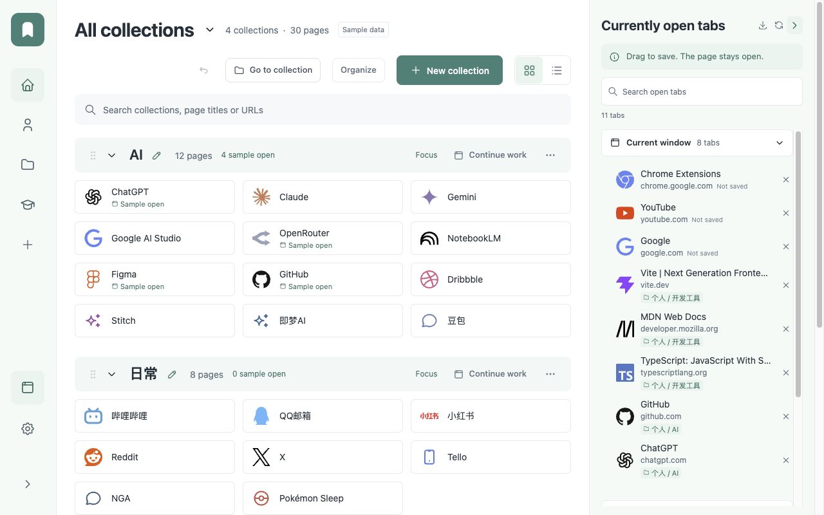The width and height of the screenshot is (824, 515).
Task: Expand the sidebar with bottom chevron
Action: click(x=28, y=484)
